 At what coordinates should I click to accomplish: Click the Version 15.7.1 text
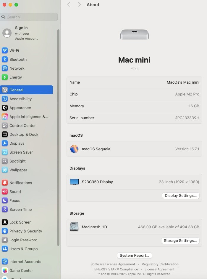[187, 149]
